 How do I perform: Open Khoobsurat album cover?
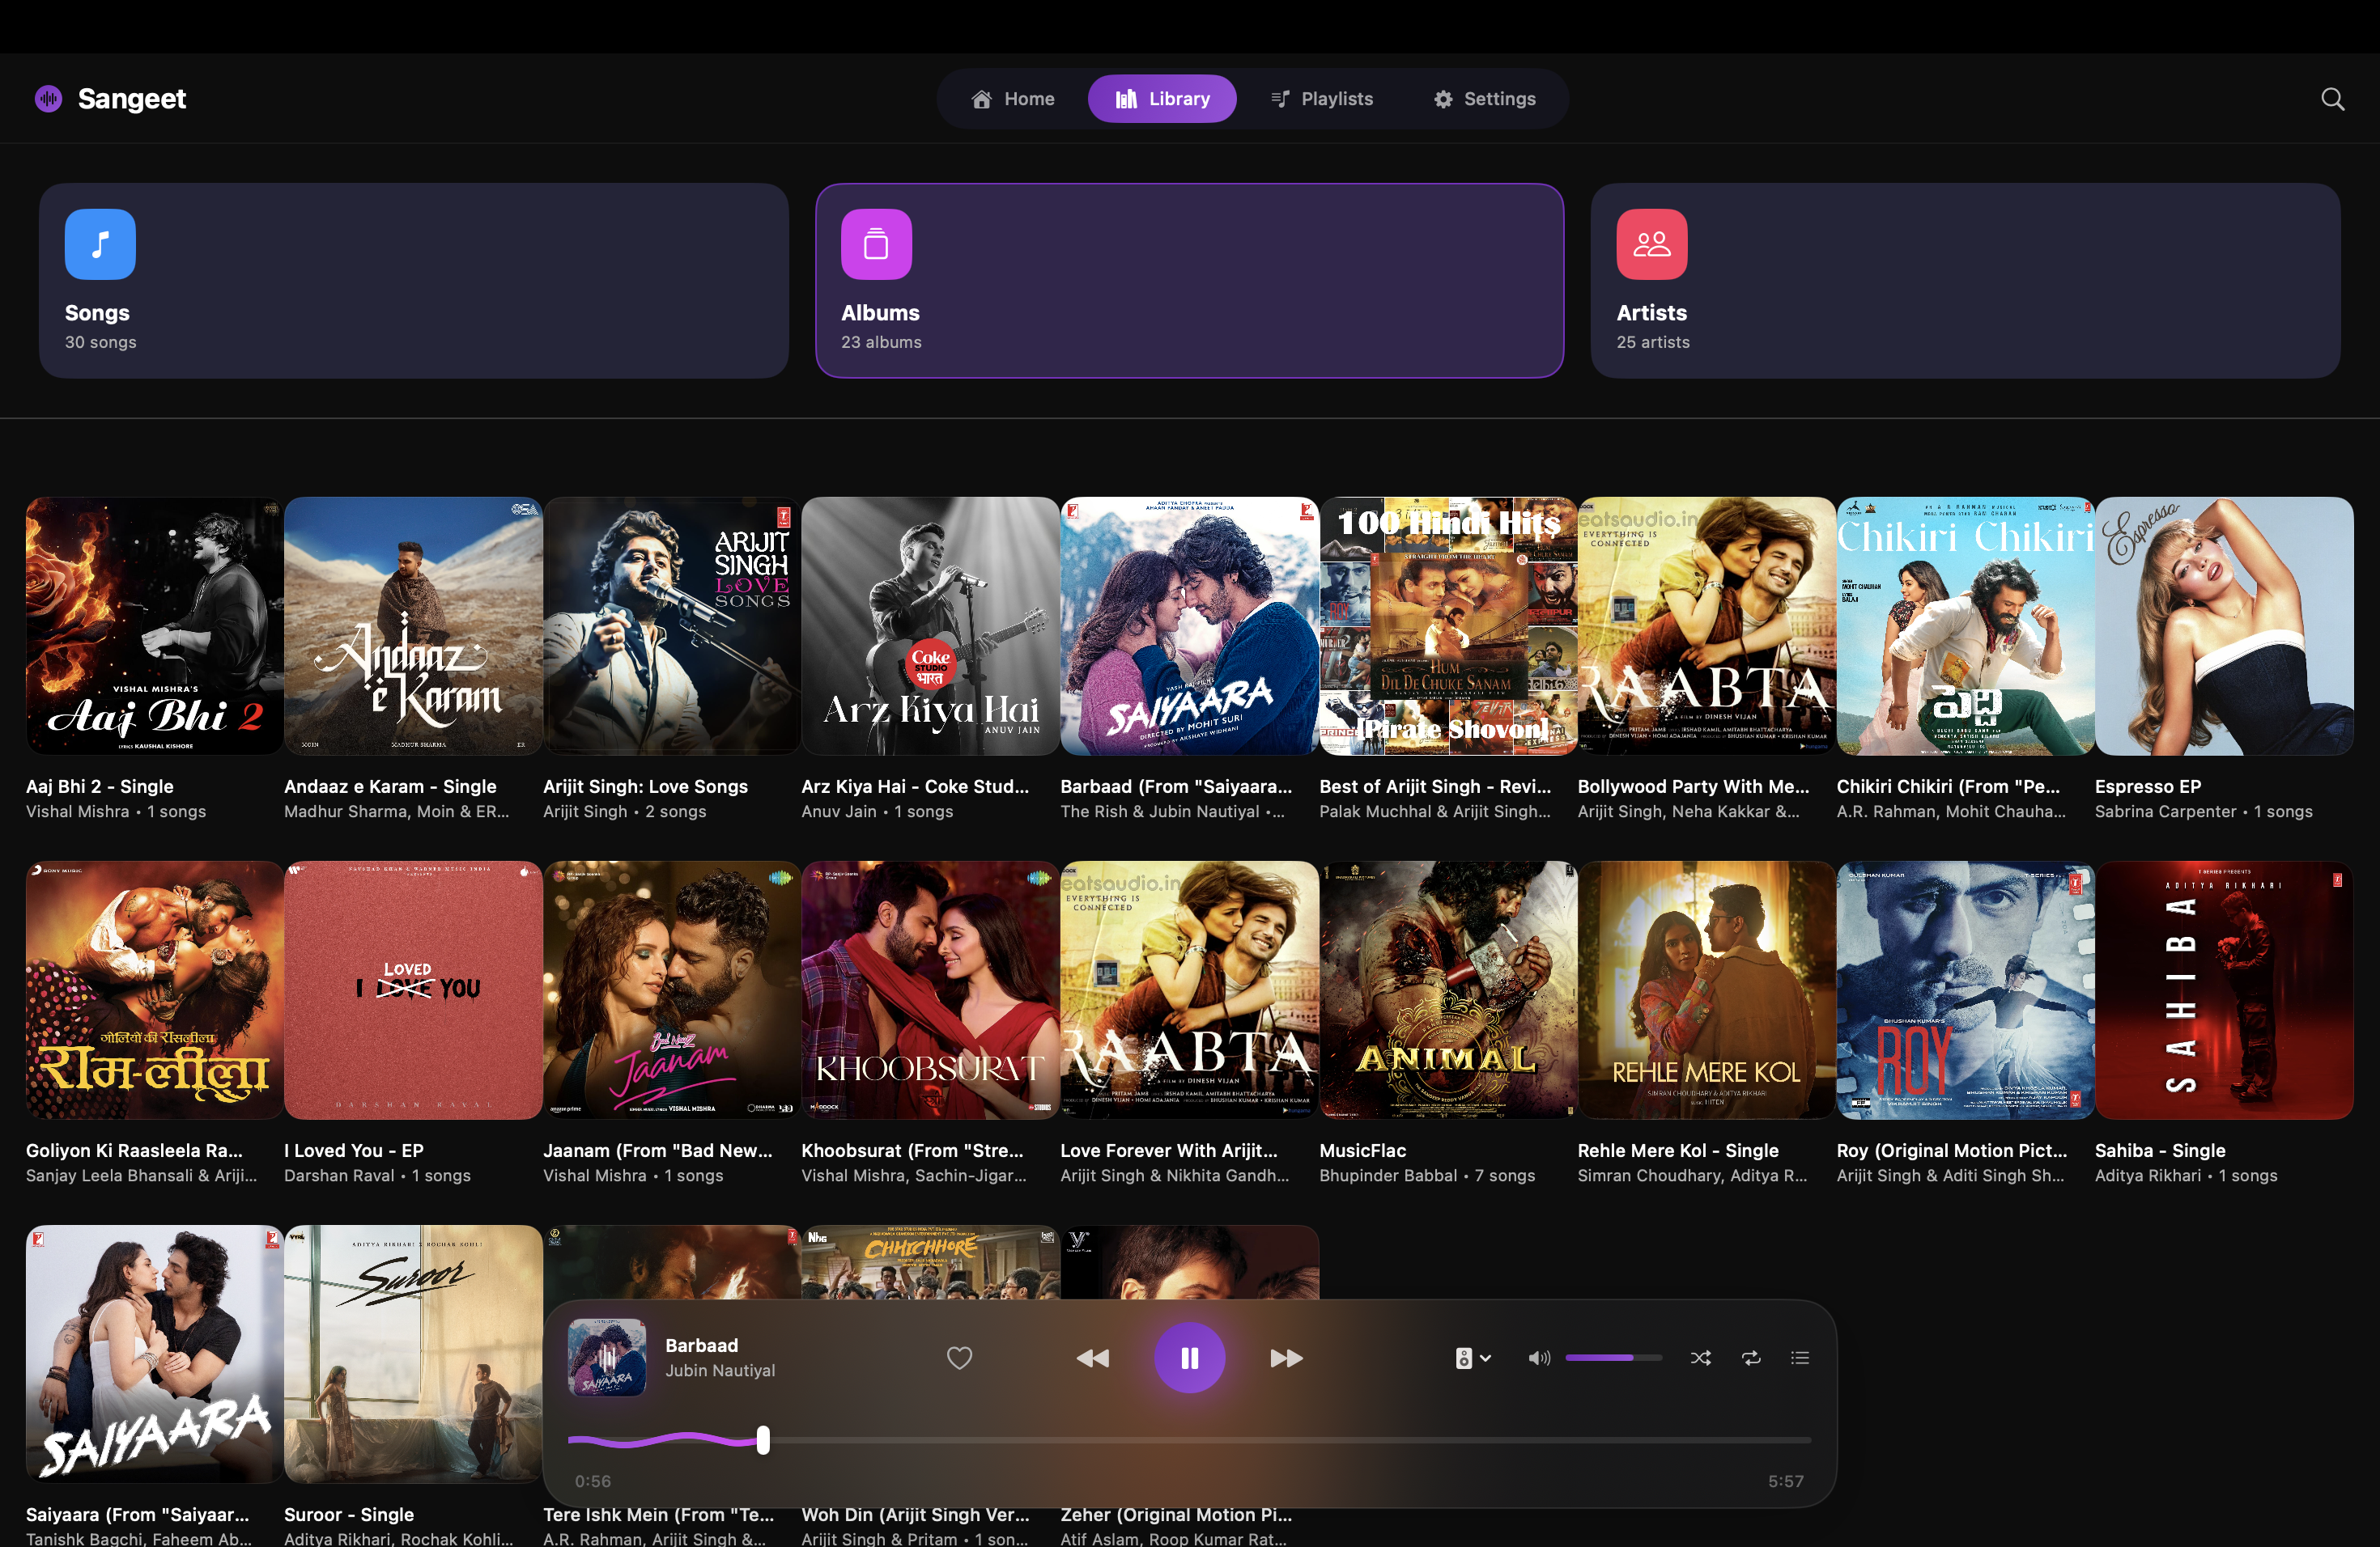click(930, 990)
